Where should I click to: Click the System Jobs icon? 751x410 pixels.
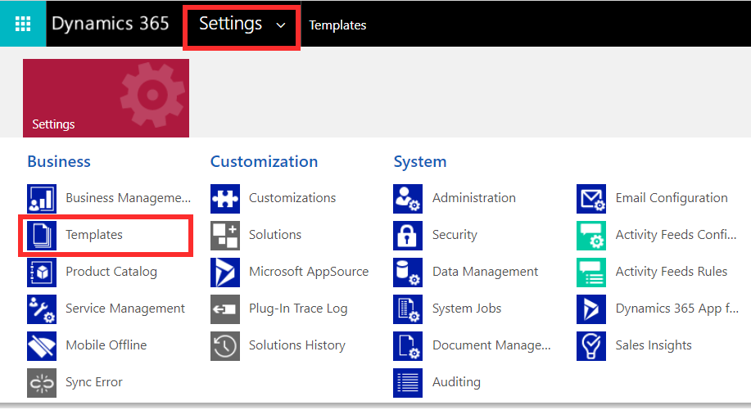[x=408, y=309]
